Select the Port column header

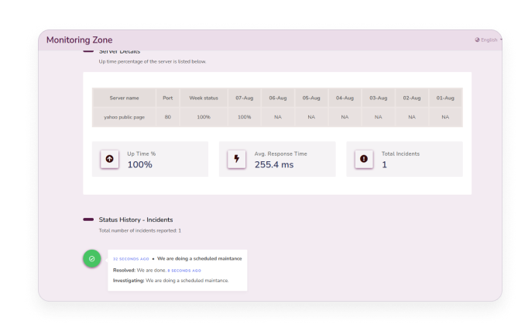(167, 98)
